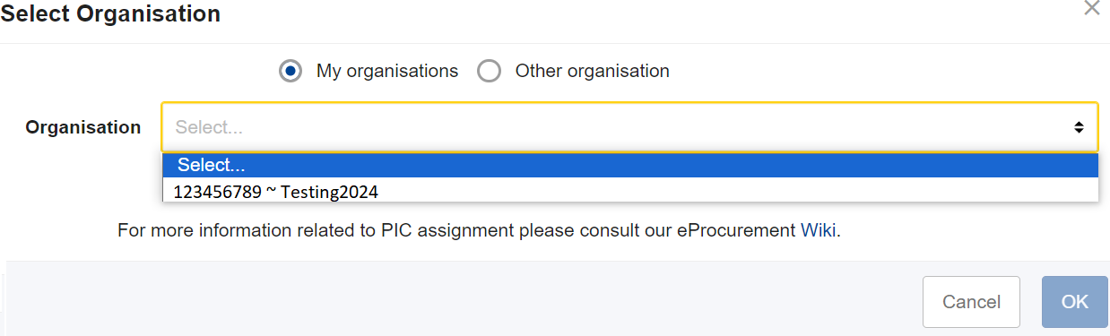Click the PIC assignment information sentence
The width and height of the screenshot is (1110, 336).
[x=480, y=230]
